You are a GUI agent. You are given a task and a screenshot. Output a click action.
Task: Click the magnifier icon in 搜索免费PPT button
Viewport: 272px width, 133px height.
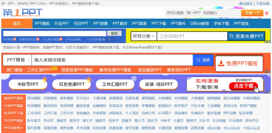click(x=232, y=36)
